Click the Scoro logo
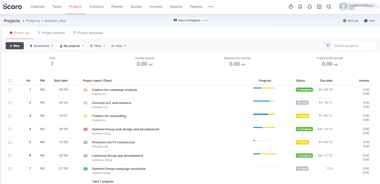 tap(12, 7)
